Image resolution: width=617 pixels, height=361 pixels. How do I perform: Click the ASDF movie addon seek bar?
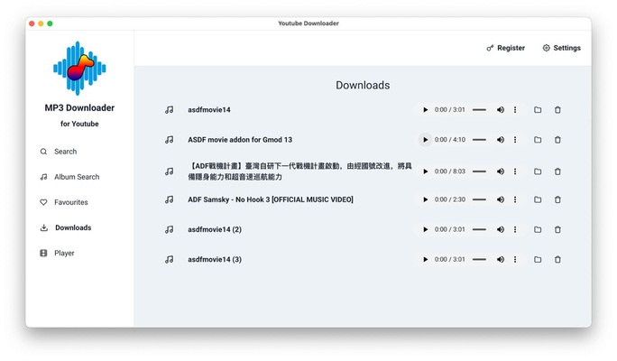(x=479, y=140)
